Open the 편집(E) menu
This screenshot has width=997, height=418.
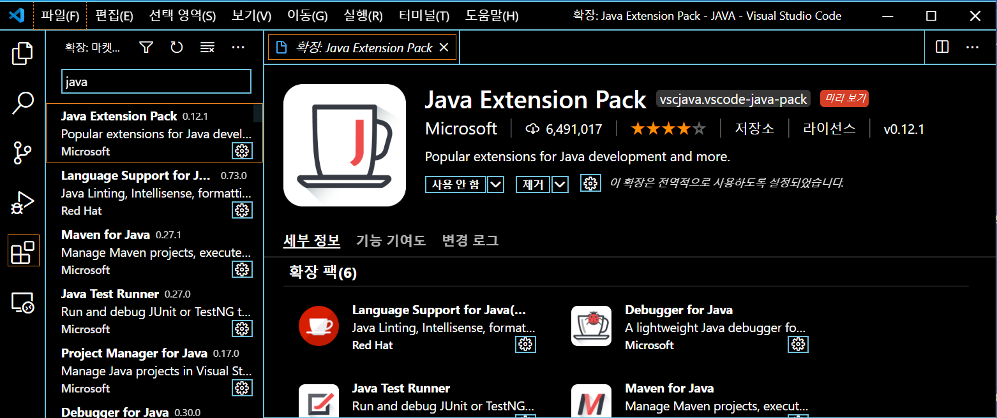[114, 16]
